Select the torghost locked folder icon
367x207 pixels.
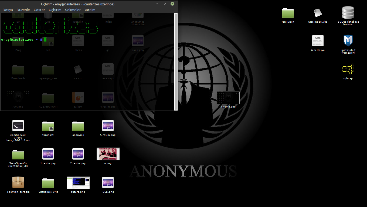tap(48, 126)
